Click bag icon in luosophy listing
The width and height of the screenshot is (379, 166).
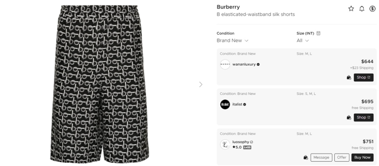click(x=305, y=157)
